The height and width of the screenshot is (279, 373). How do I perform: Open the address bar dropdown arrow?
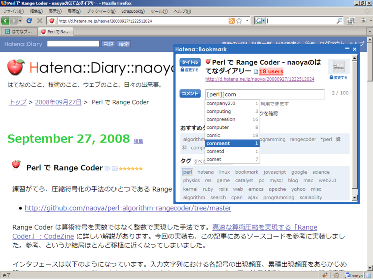point(247,21)
